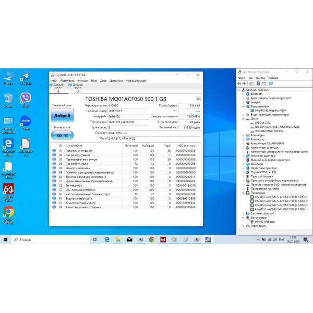The height and width of the screenshot is (313, 313).
Task: Select the LibreOffice desktop shortcut
Action: pos(26,147)
